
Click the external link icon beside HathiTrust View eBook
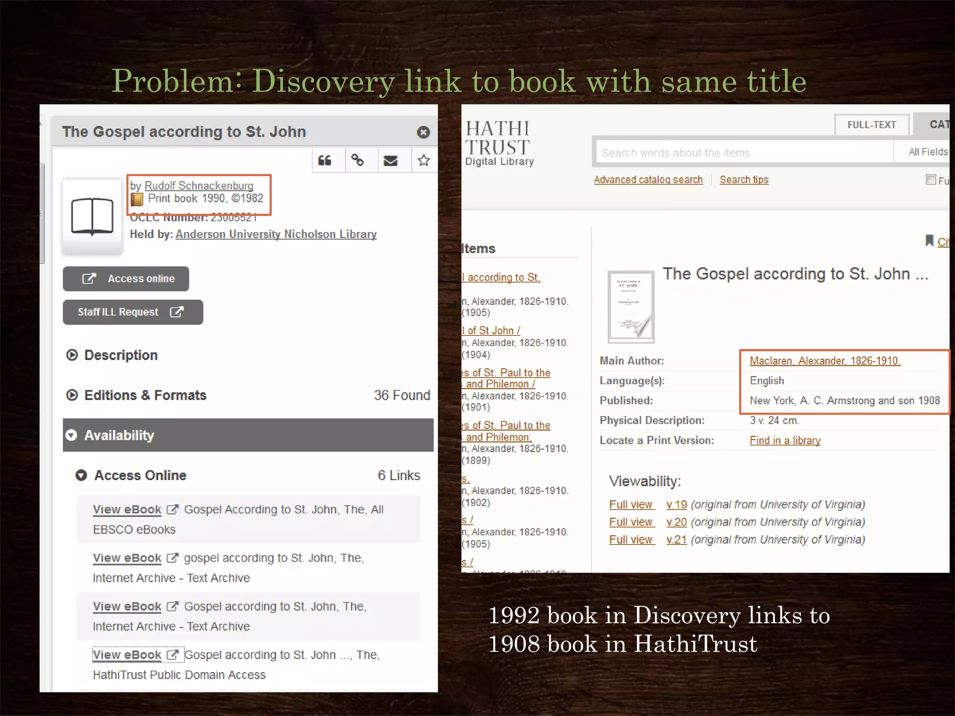coord(173,655)
